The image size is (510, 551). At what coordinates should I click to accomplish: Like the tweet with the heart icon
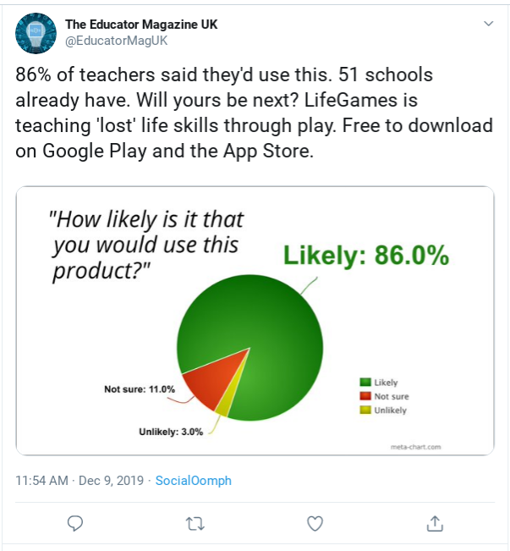(x=315, y=523)
